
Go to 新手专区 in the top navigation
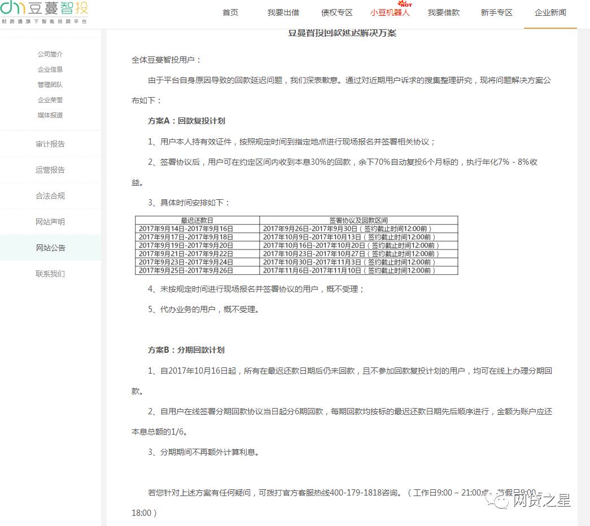point(497,12)
